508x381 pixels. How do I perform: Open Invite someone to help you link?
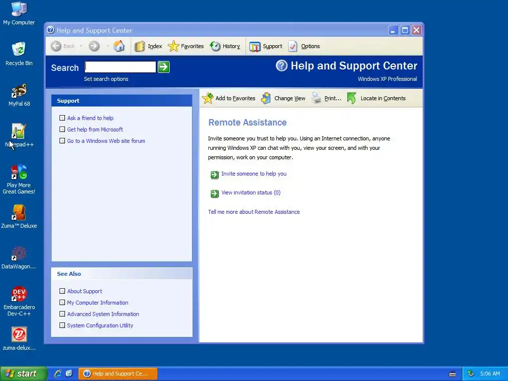click(x=254, y=174)
